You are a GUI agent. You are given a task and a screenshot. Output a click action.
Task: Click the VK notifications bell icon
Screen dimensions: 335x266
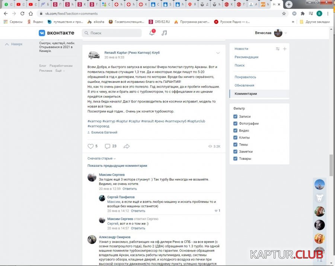[152, 33]
